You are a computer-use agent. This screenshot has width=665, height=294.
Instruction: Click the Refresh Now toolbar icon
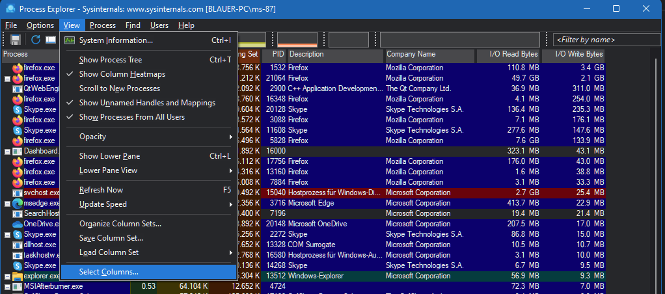[x=36, y=40]
